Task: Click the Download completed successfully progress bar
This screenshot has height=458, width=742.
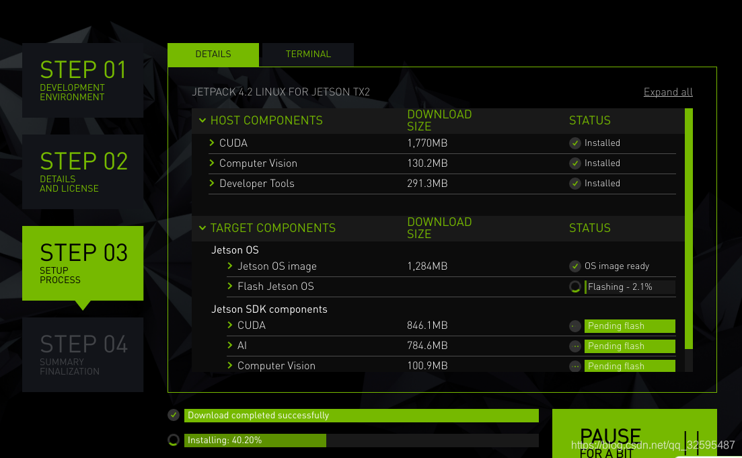Action: pyautogui.click(x=361, y=416)
